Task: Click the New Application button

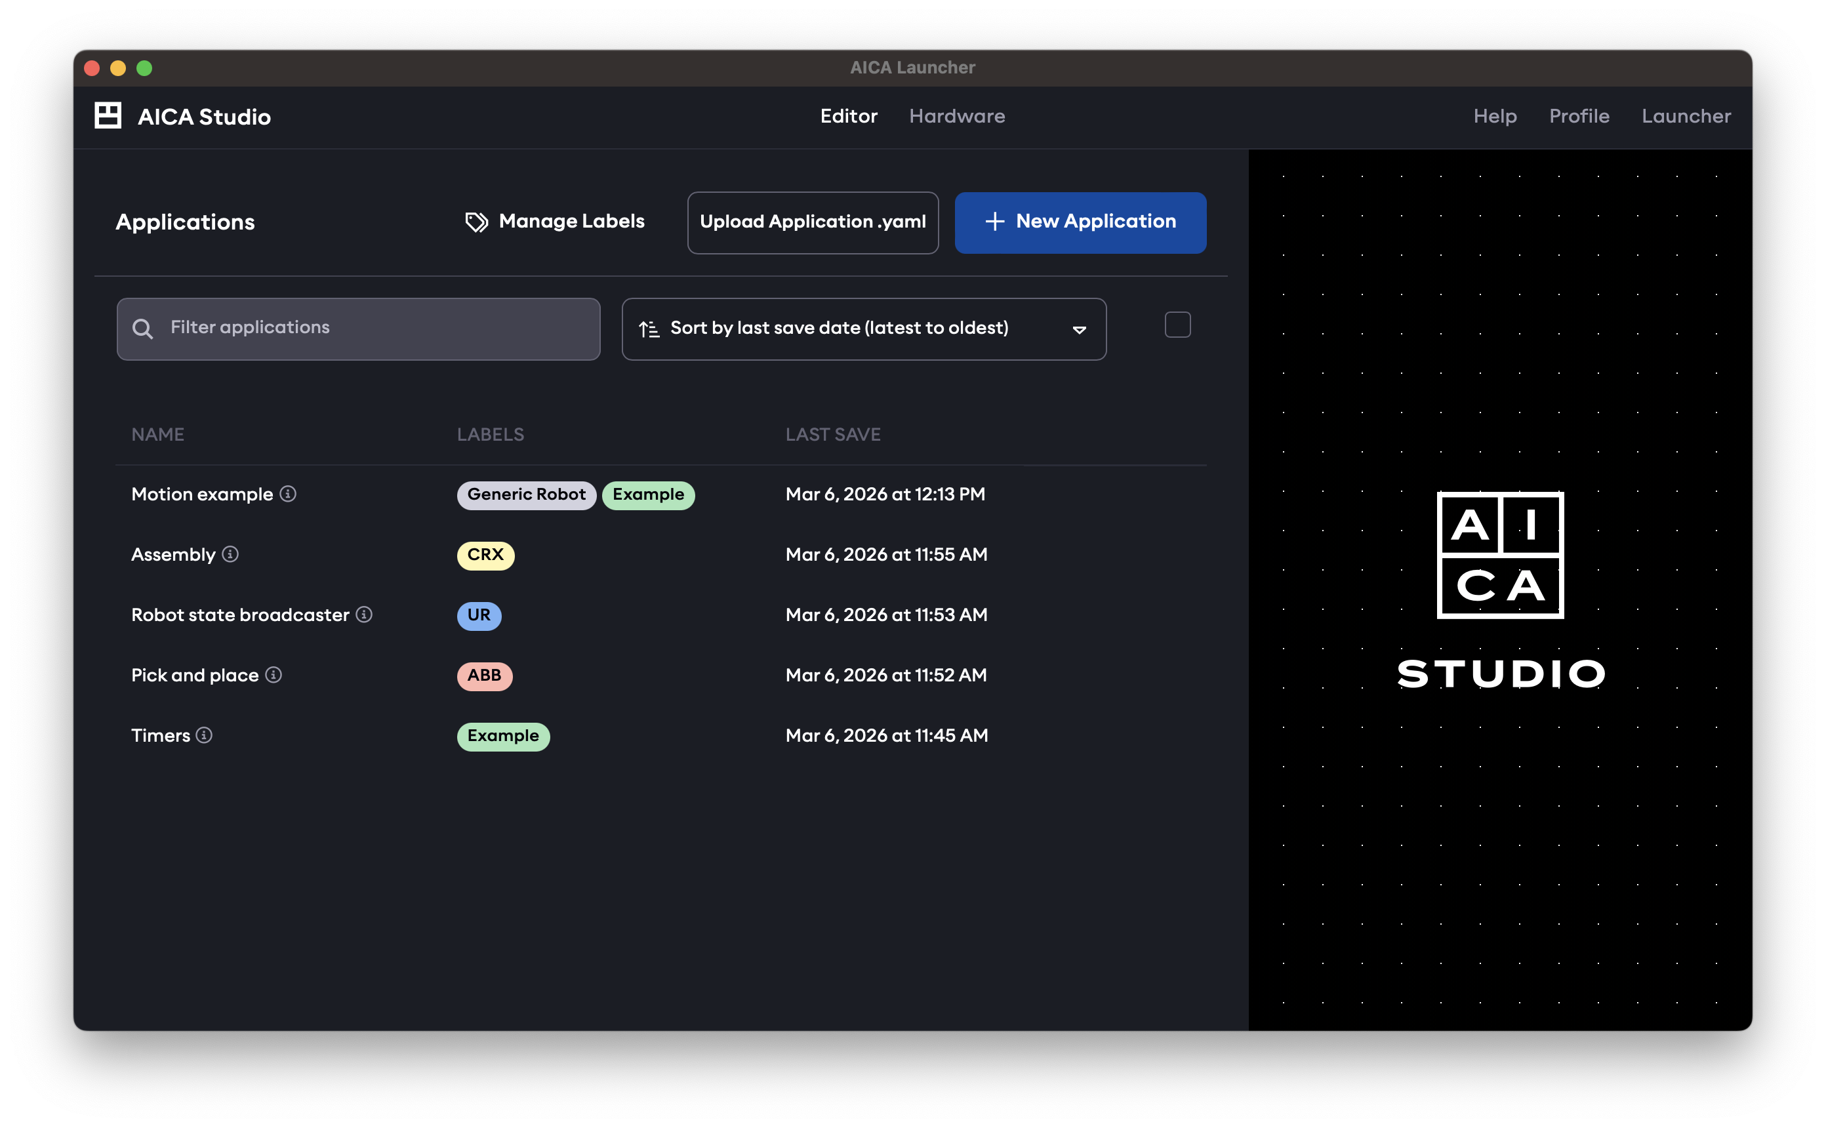Action: 1080,222
